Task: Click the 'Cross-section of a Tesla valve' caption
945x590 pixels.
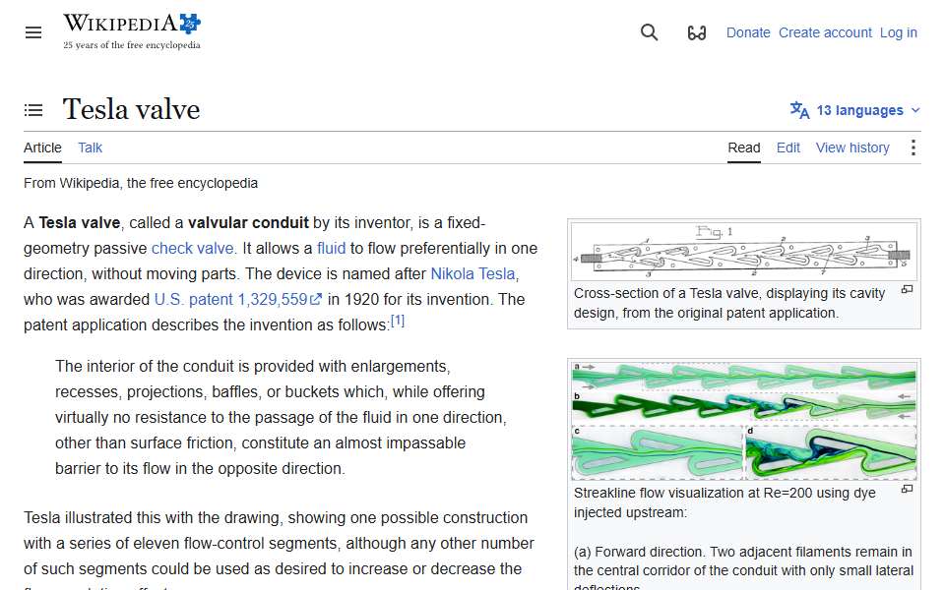Action: (x=728, y=303)
